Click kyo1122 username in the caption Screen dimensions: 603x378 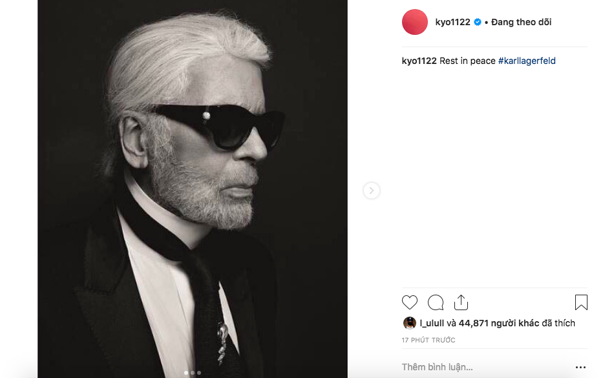(x=419, y=61)
